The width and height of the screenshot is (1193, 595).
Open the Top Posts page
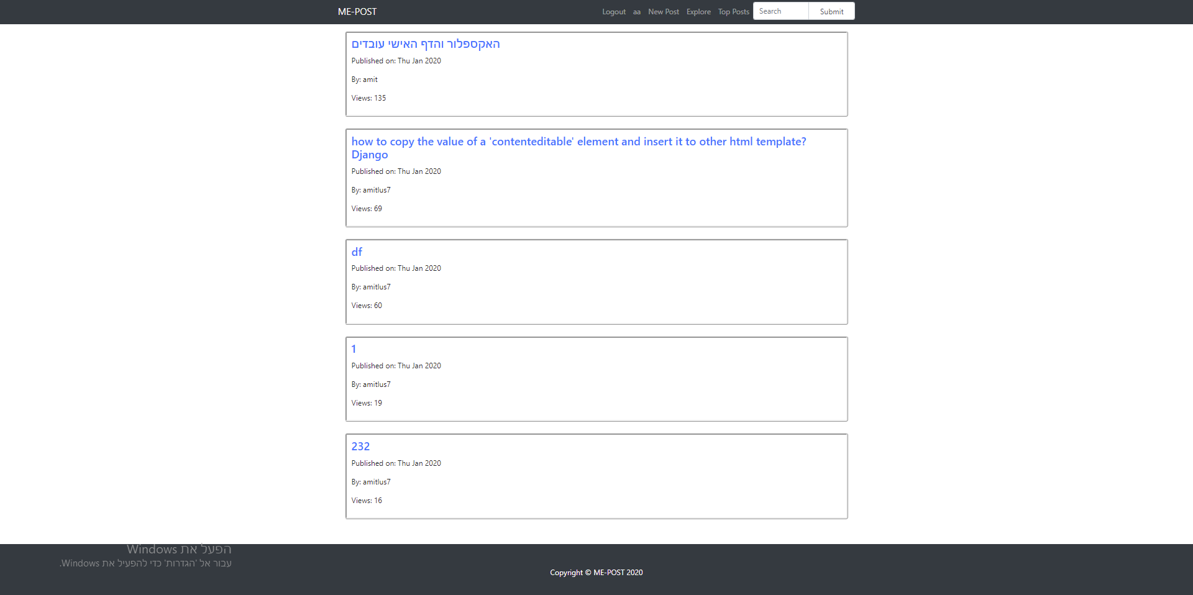click(733, 11)
